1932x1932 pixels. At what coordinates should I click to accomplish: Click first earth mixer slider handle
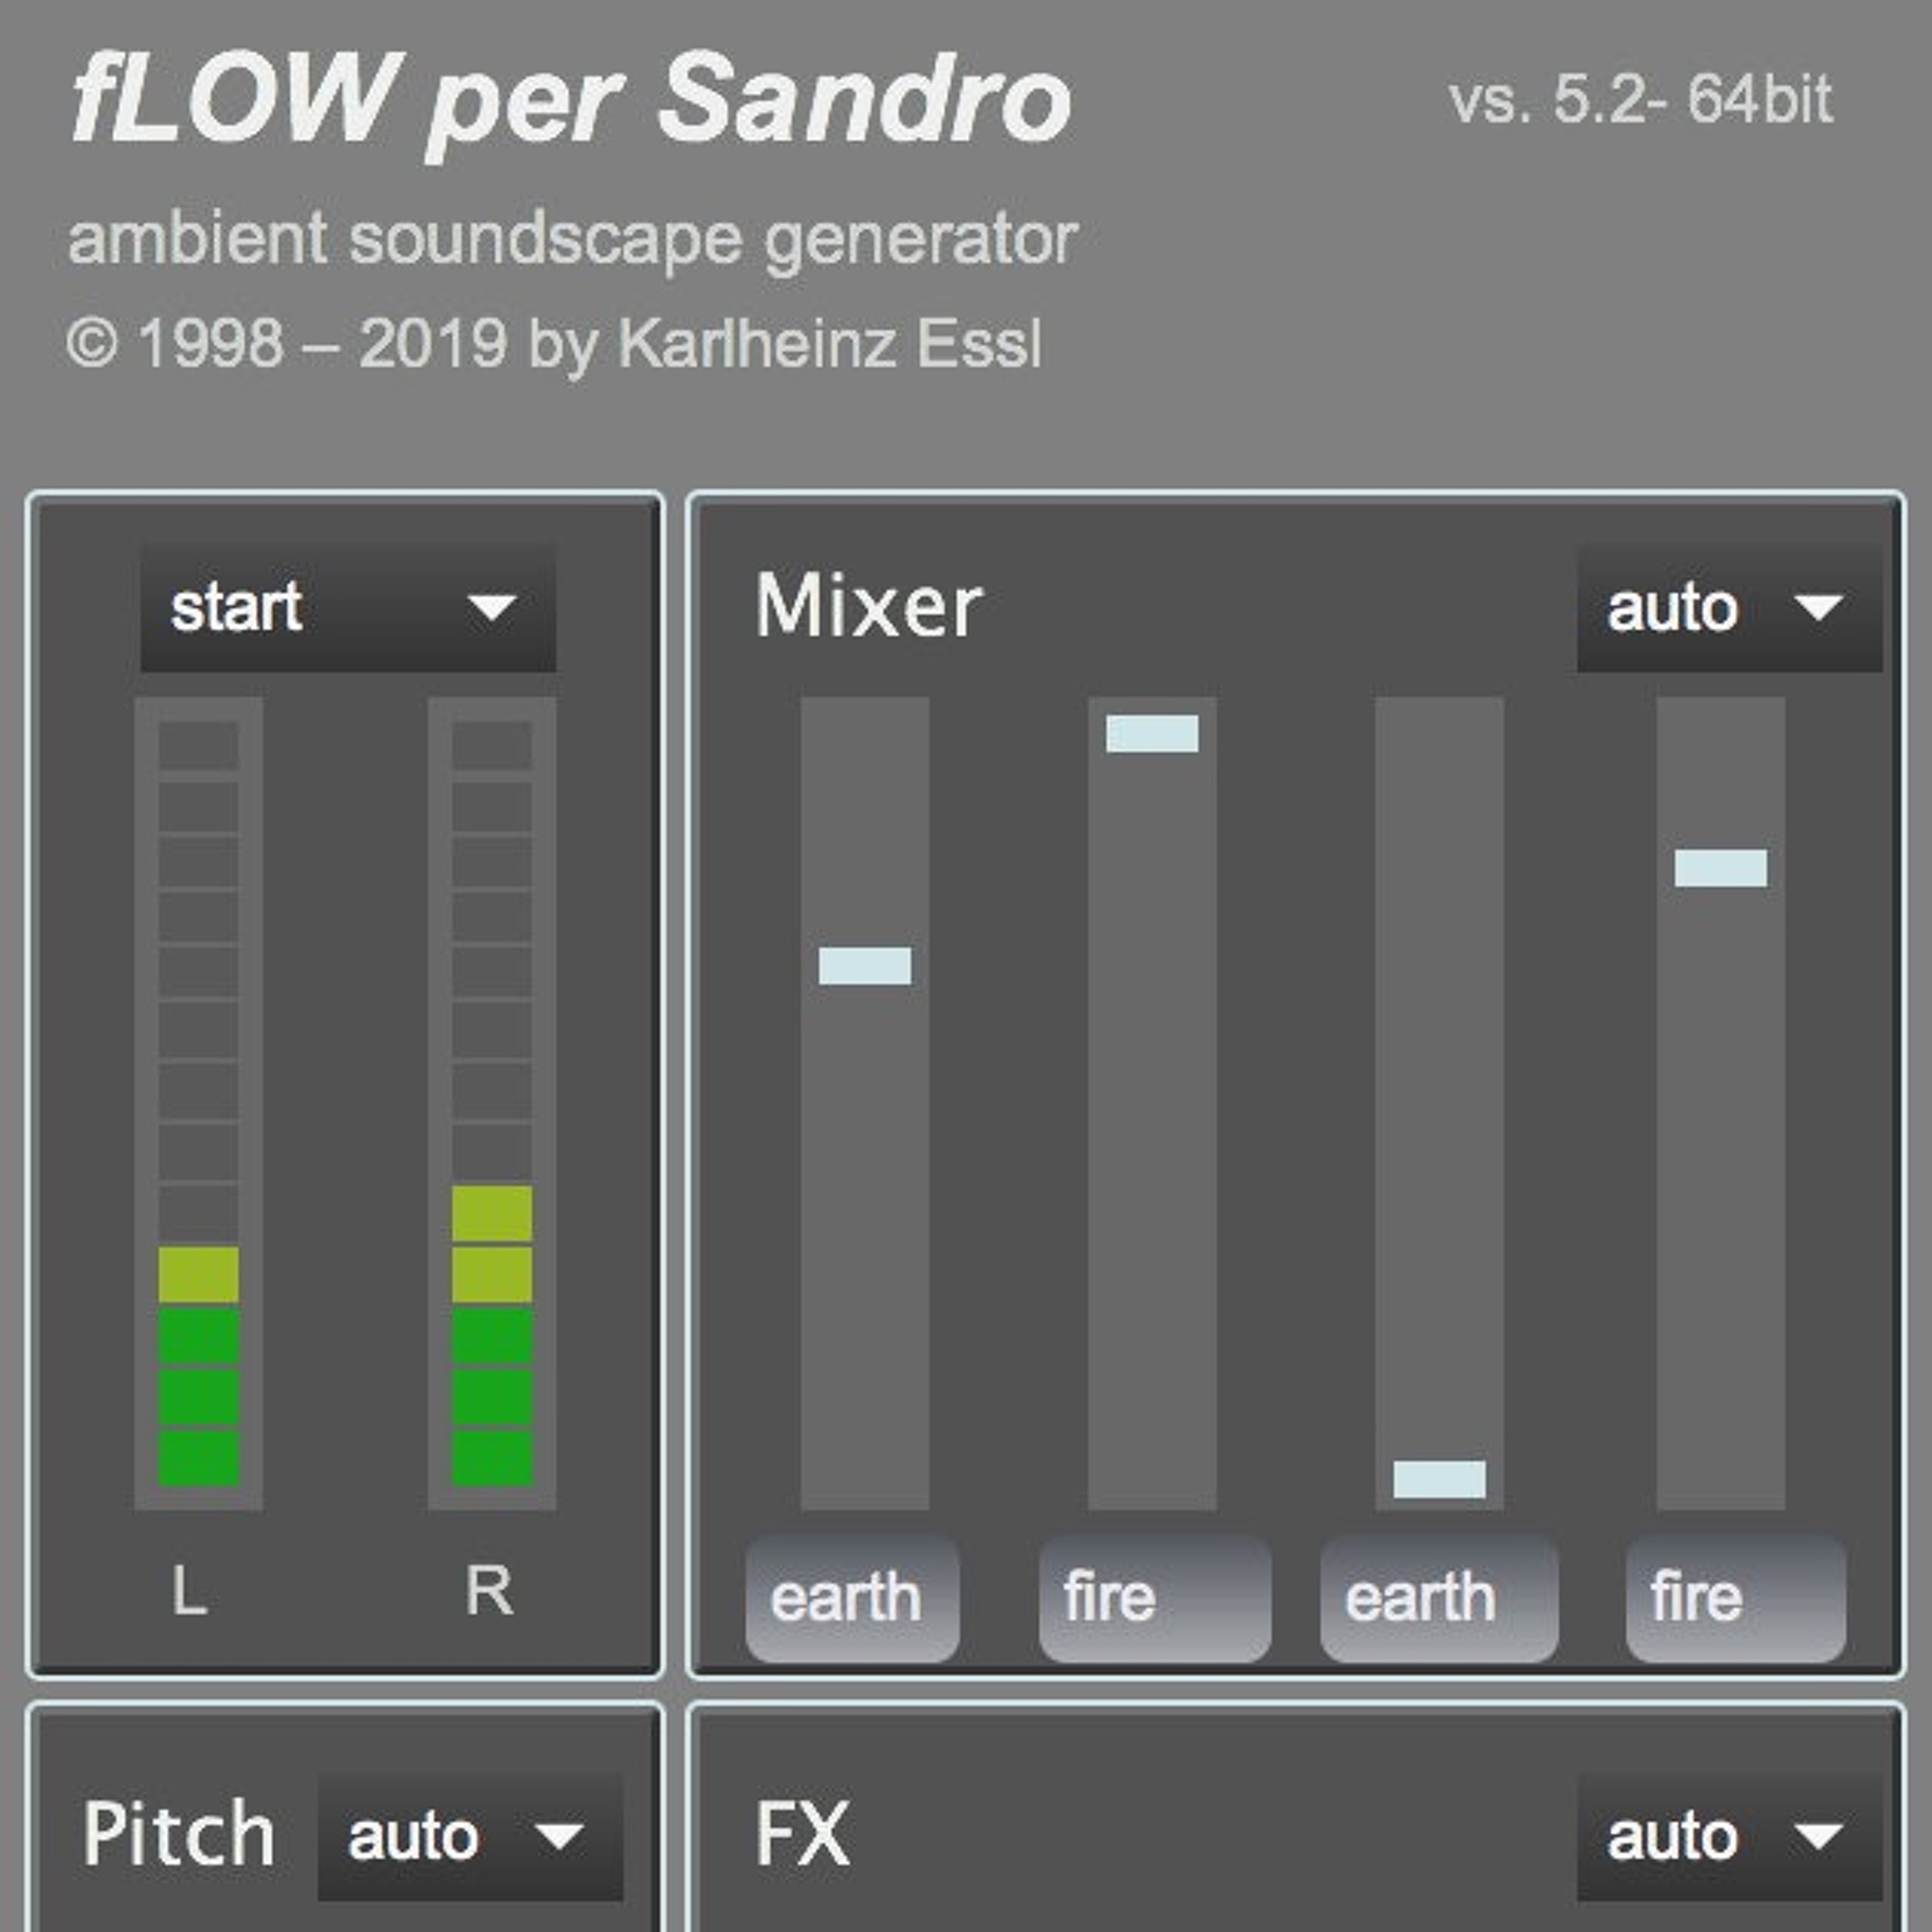click(x=865, y=966)
